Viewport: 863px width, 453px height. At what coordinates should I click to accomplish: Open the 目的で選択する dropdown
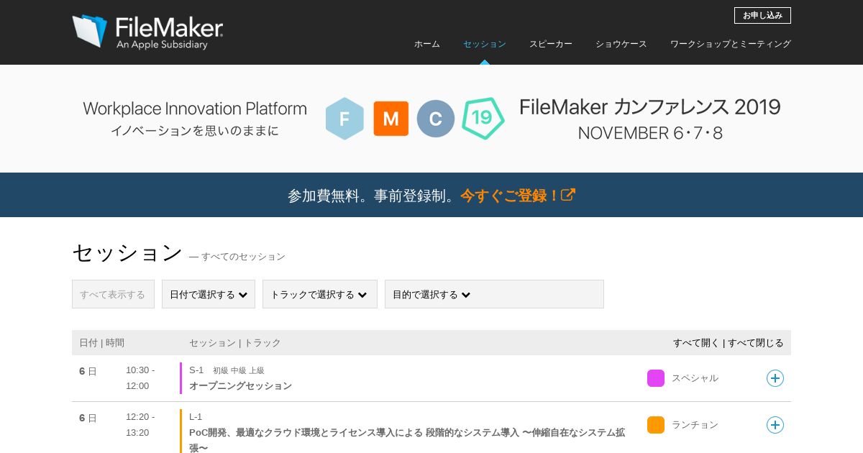tap(494, 294)
